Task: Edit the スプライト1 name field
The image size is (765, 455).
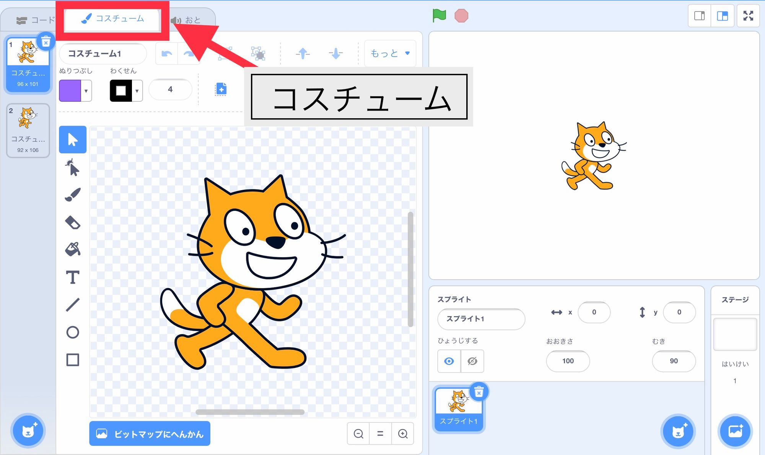Action: click(481, 319)
